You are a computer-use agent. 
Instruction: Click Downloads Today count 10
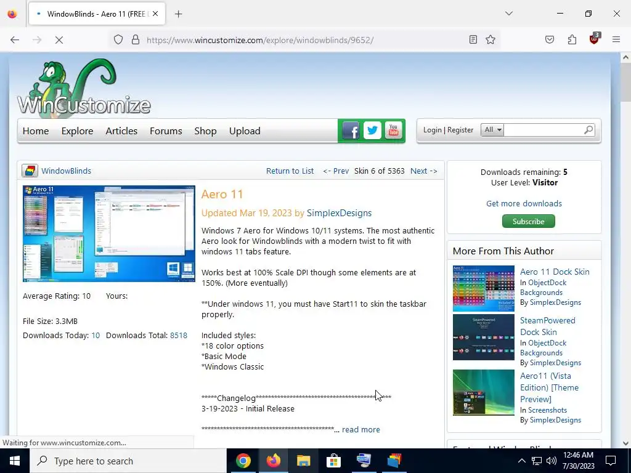click(96, 336)
